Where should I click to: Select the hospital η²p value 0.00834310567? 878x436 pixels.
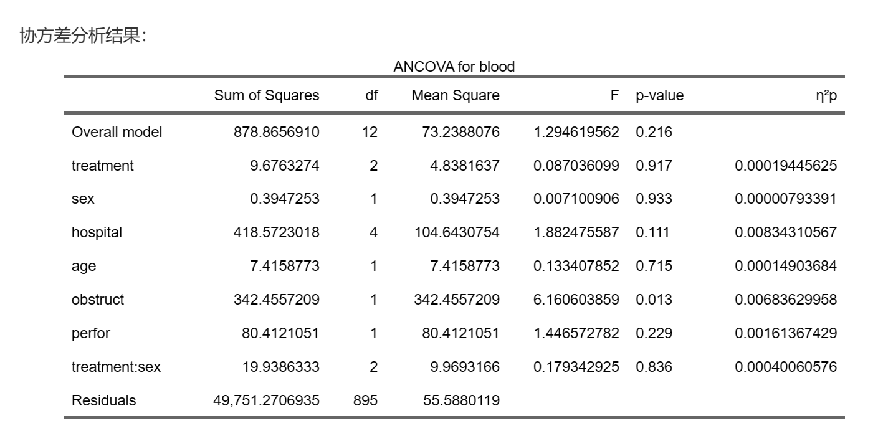tap(785, 233)
